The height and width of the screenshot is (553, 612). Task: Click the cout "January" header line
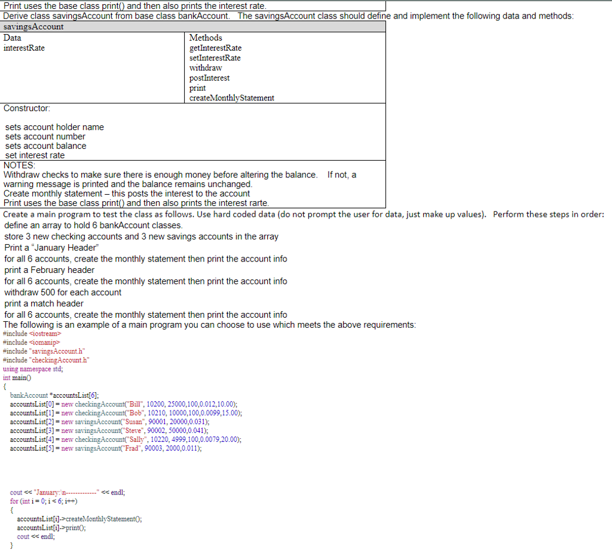(68, 493)
